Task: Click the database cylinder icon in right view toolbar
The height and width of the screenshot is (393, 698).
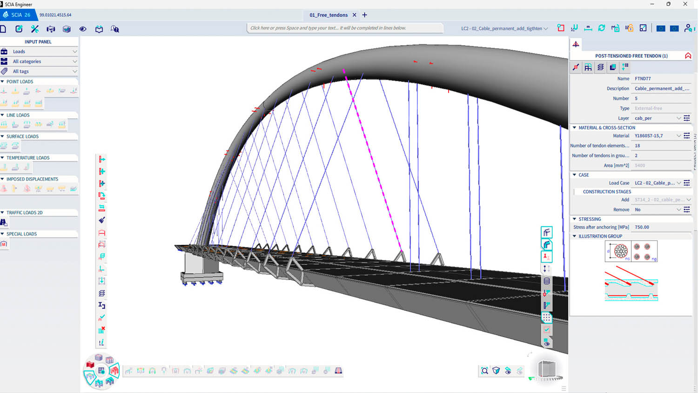Action: click(547, 281)
